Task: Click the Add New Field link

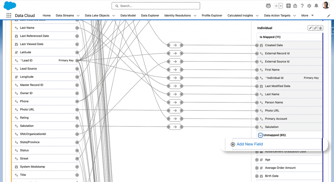Action: click(250, 144)
